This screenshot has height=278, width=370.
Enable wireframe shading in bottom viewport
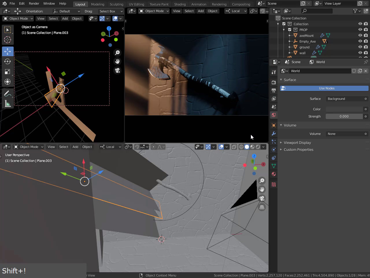tap(241, 147)
